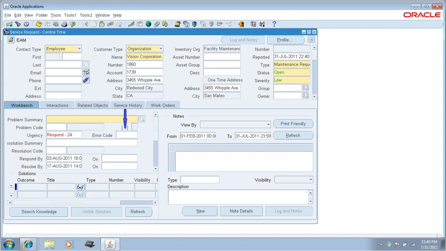
Task: Open the Contact Type dropdown
Action: click(79, 49)
